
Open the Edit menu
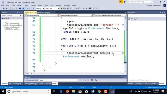8,5
